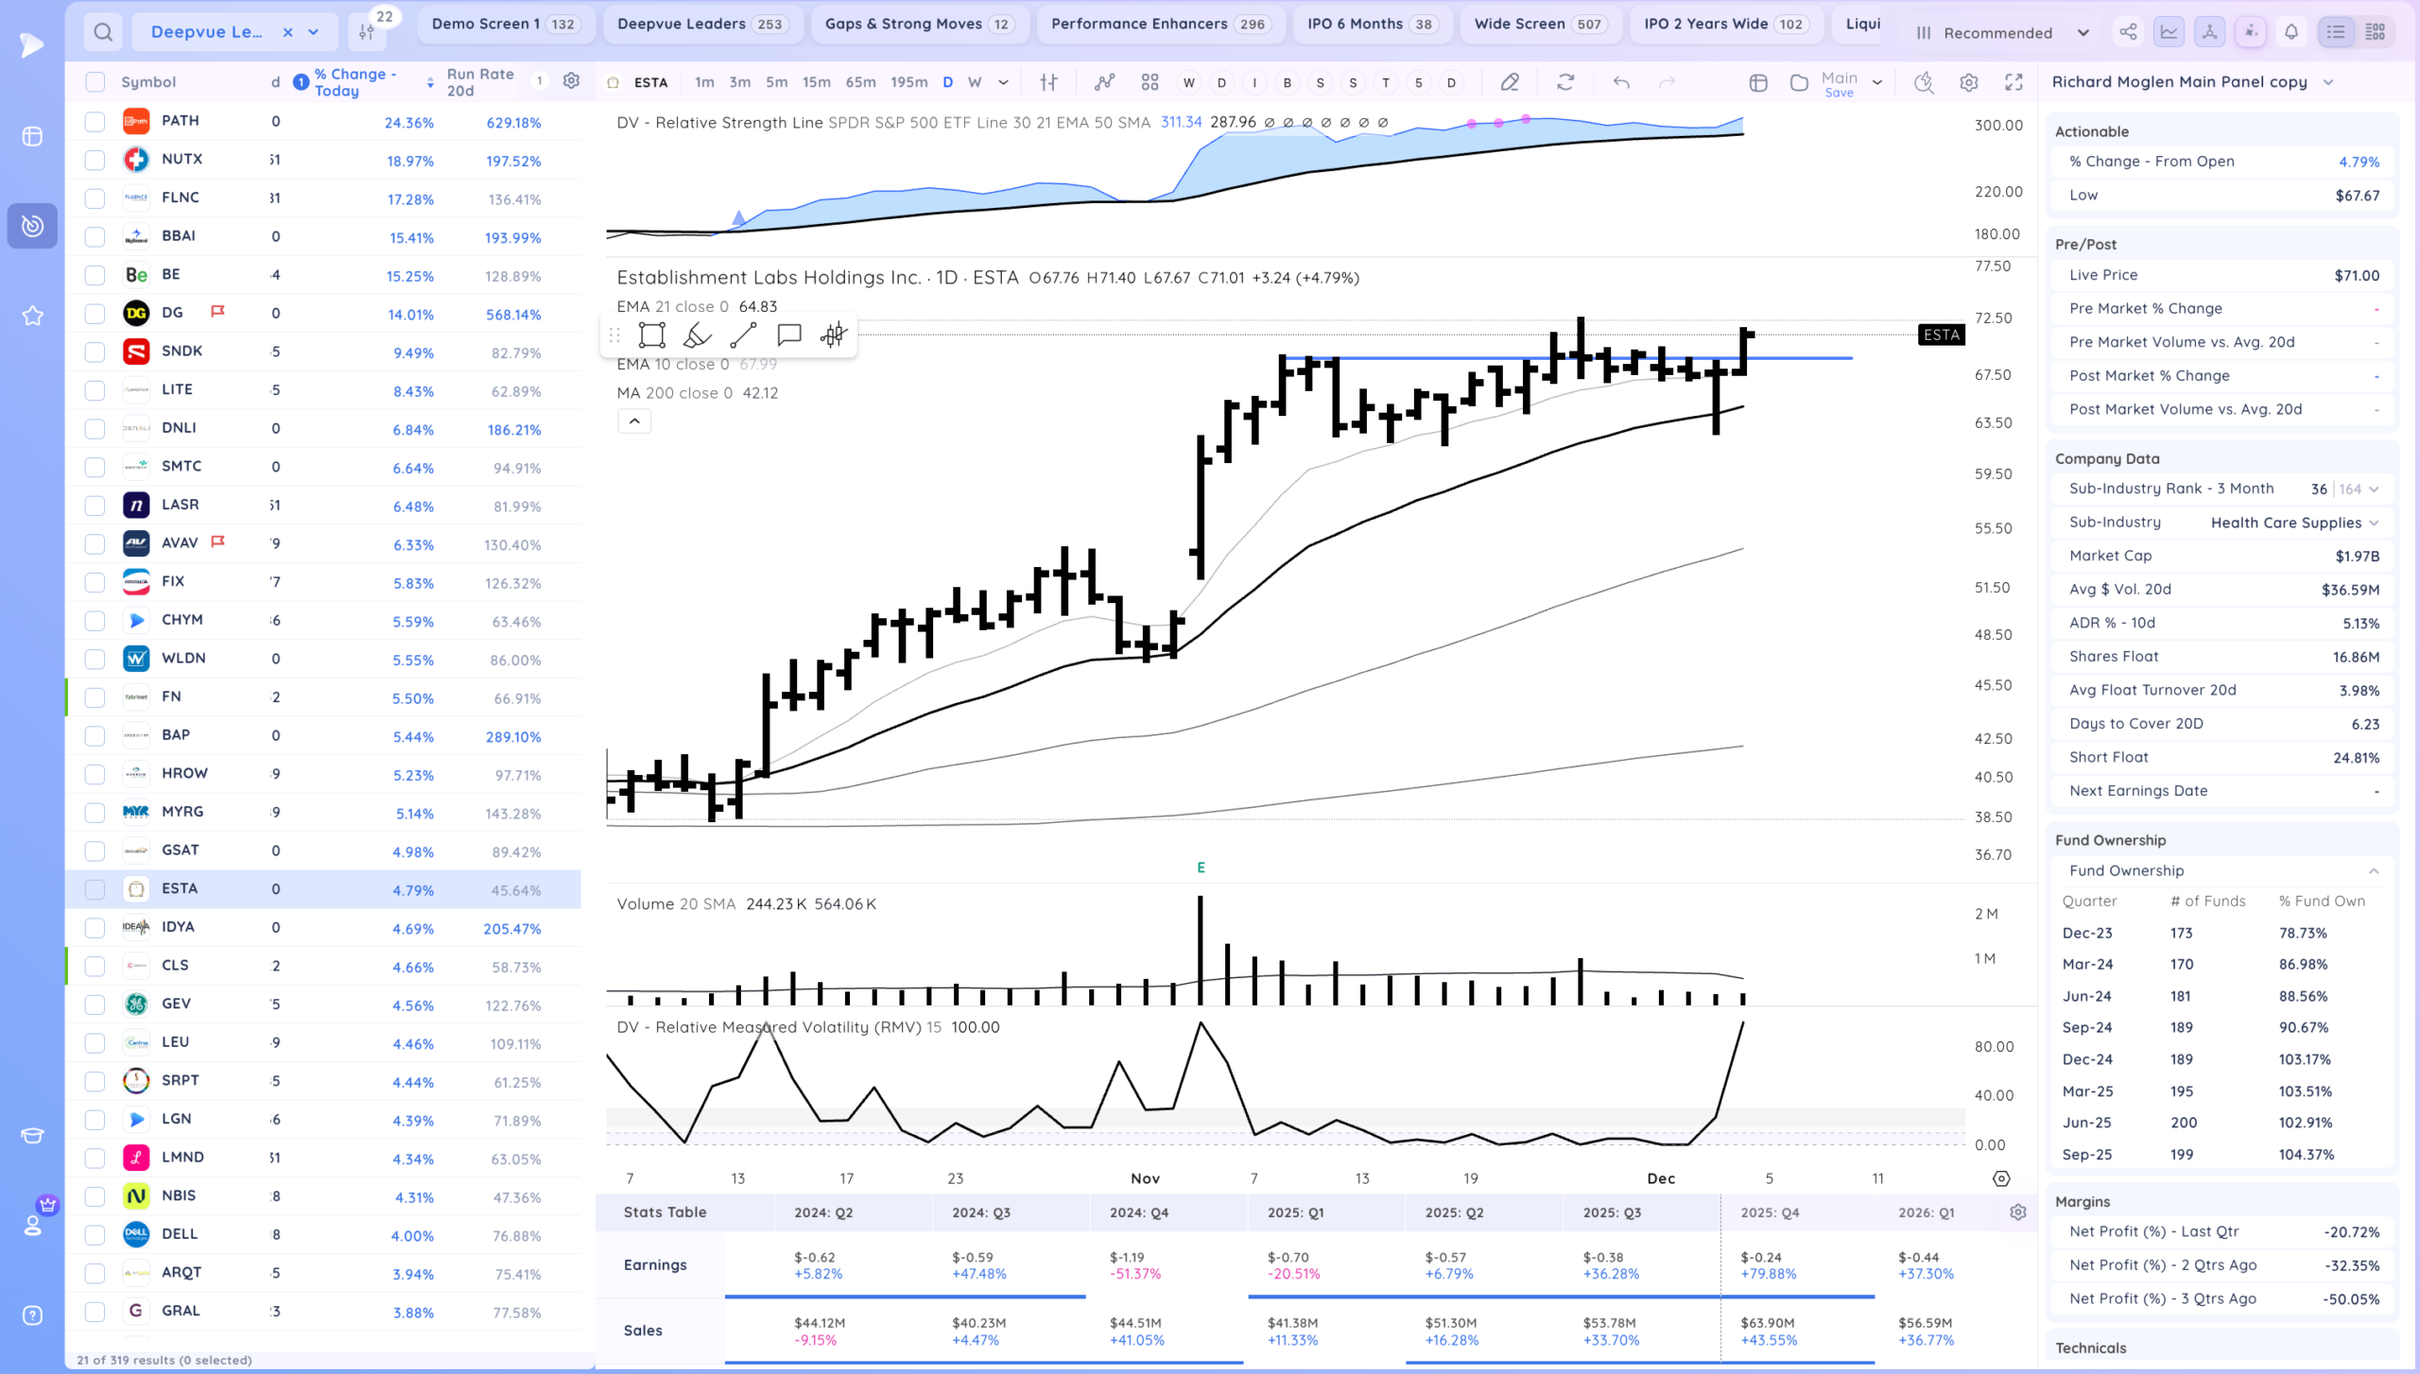The image size is (2420, 1374).
Task: Click the chart fullscreen icon
Action: (x=2014, y=82)
